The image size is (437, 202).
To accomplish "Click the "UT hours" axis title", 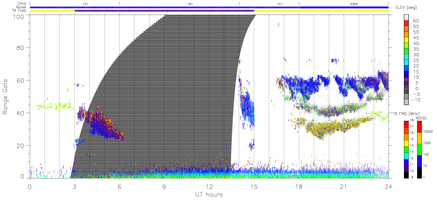I will [x=209, y=195].
